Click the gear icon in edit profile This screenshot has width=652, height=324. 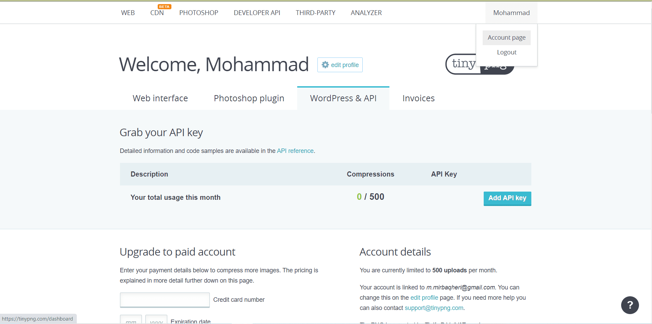point(325,65)
